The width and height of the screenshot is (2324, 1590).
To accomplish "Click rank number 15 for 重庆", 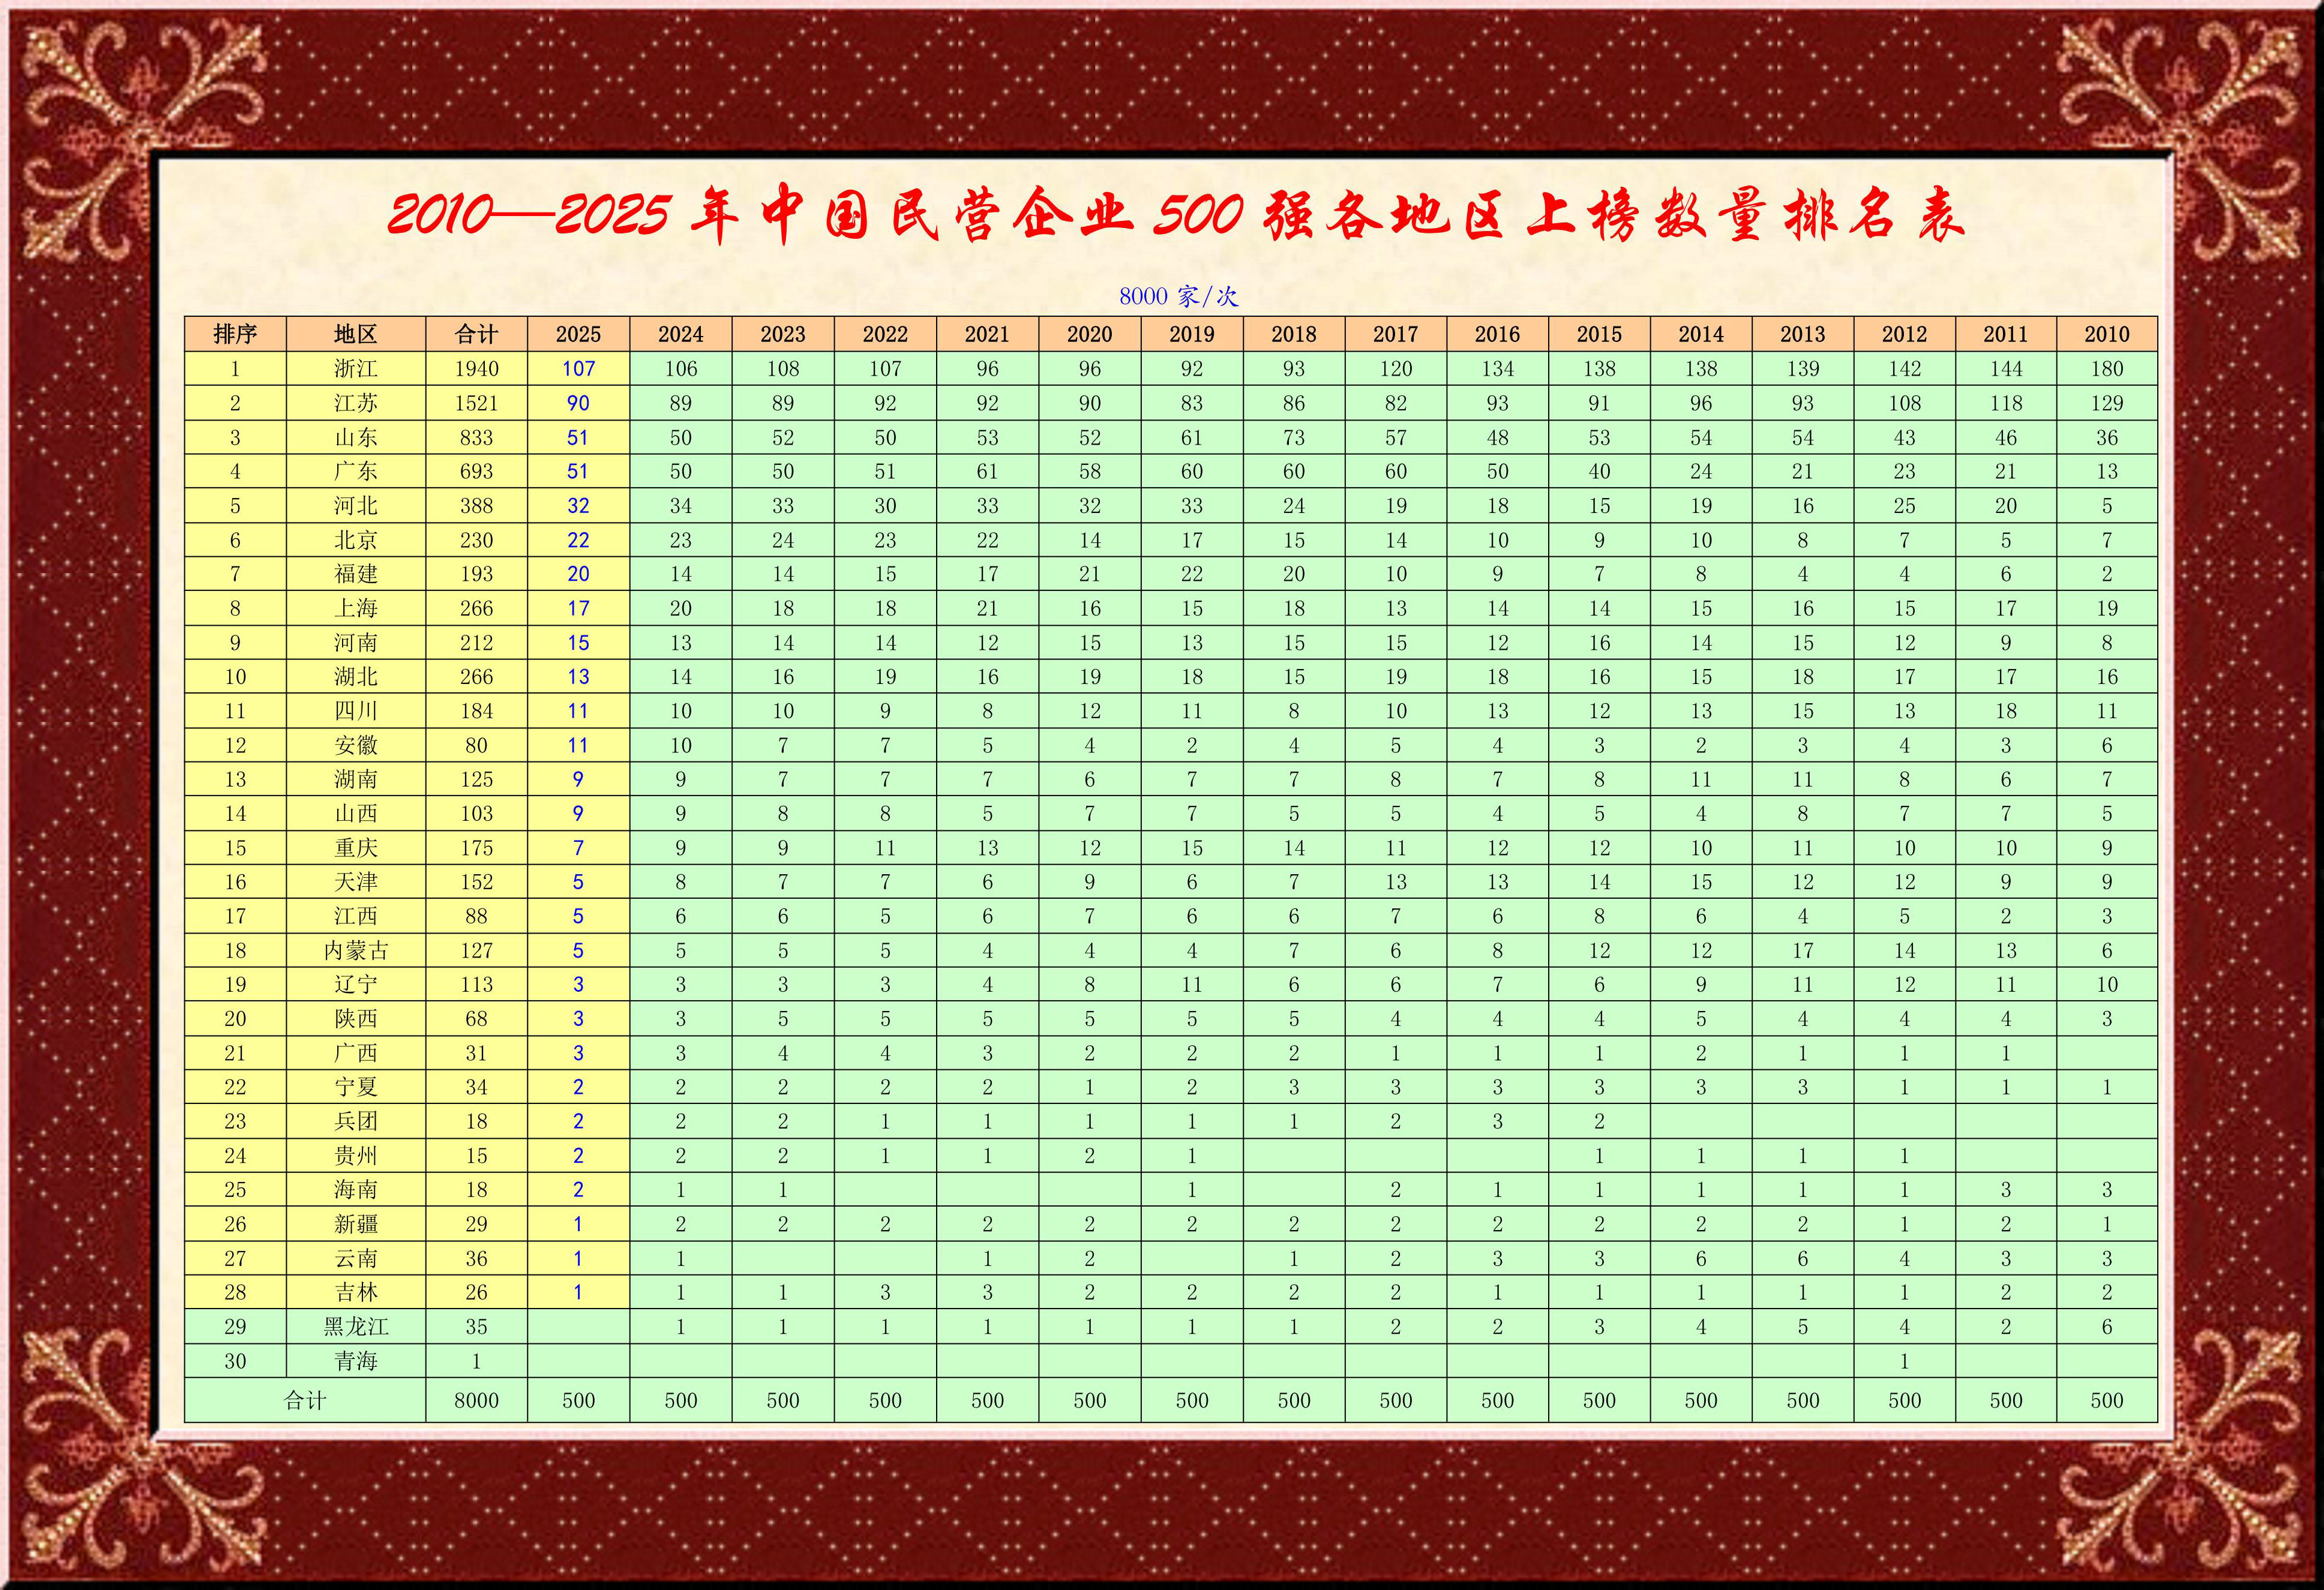I will 235,848.
